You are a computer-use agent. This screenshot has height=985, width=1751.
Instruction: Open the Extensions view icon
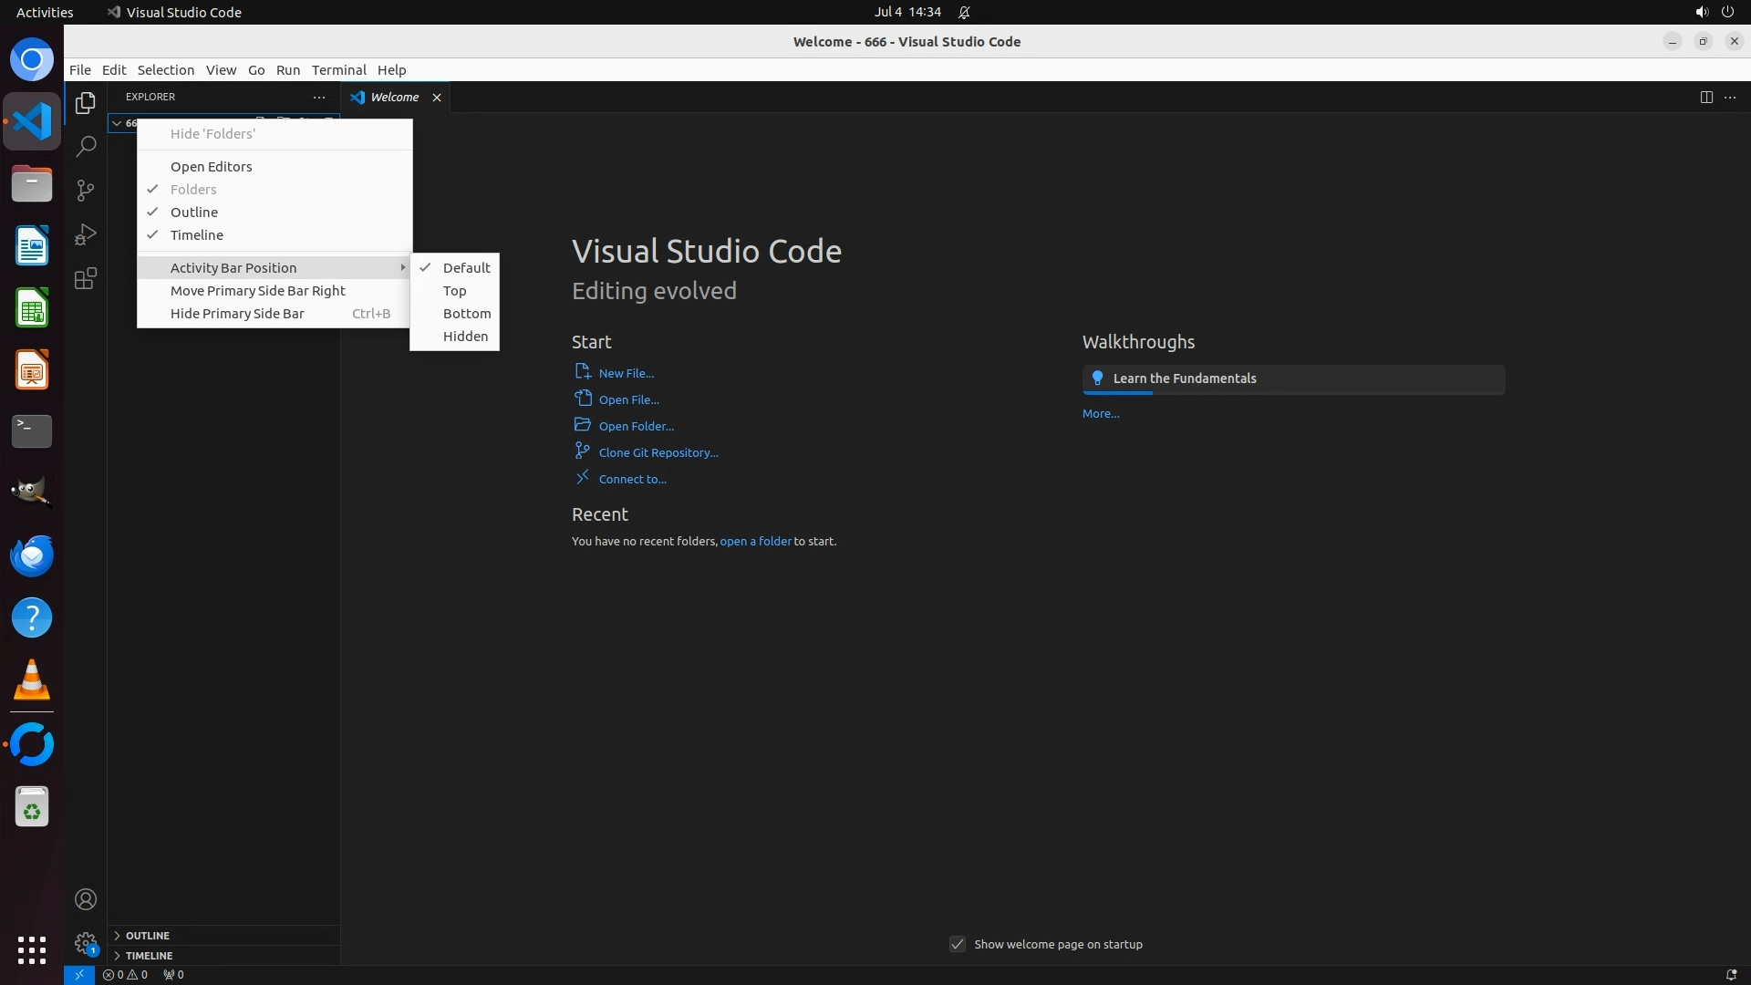[86, 278]
